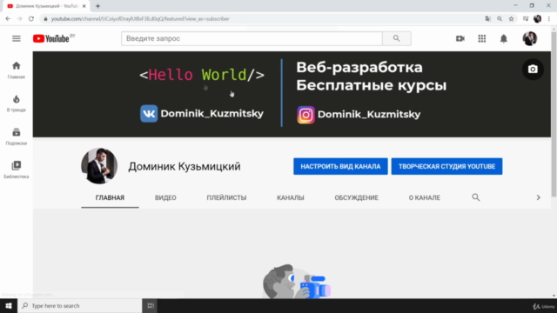Select the ГЛАВНАЯ tab
557x313 pixels.
[x=110, y=197]
